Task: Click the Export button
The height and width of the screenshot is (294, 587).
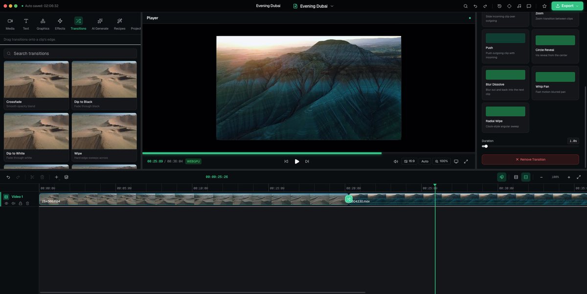Action: tap(567, 6)
